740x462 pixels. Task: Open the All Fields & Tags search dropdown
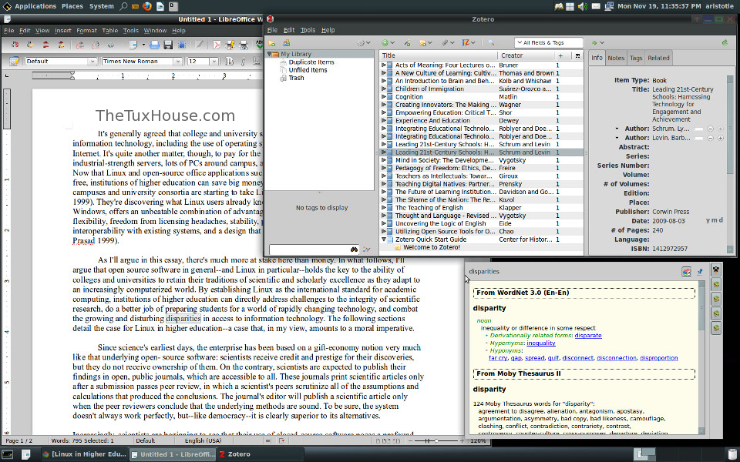click(521, 43)
